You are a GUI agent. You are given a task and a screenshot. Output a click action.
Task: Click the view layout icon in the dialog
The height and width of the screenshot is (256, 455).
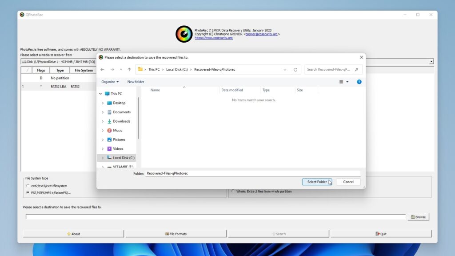pyautogui.click(x=341, y=82)
